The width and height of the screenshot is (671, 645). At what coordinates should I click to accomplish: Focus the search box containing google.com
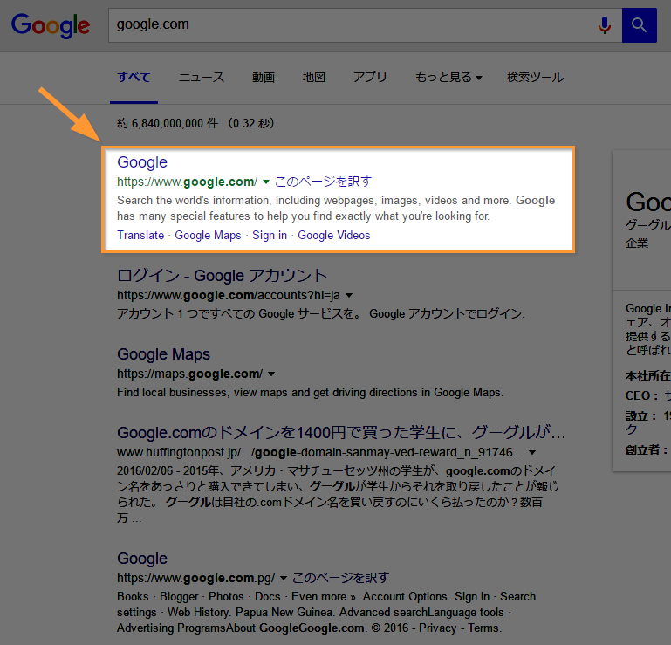click(365, 25)
